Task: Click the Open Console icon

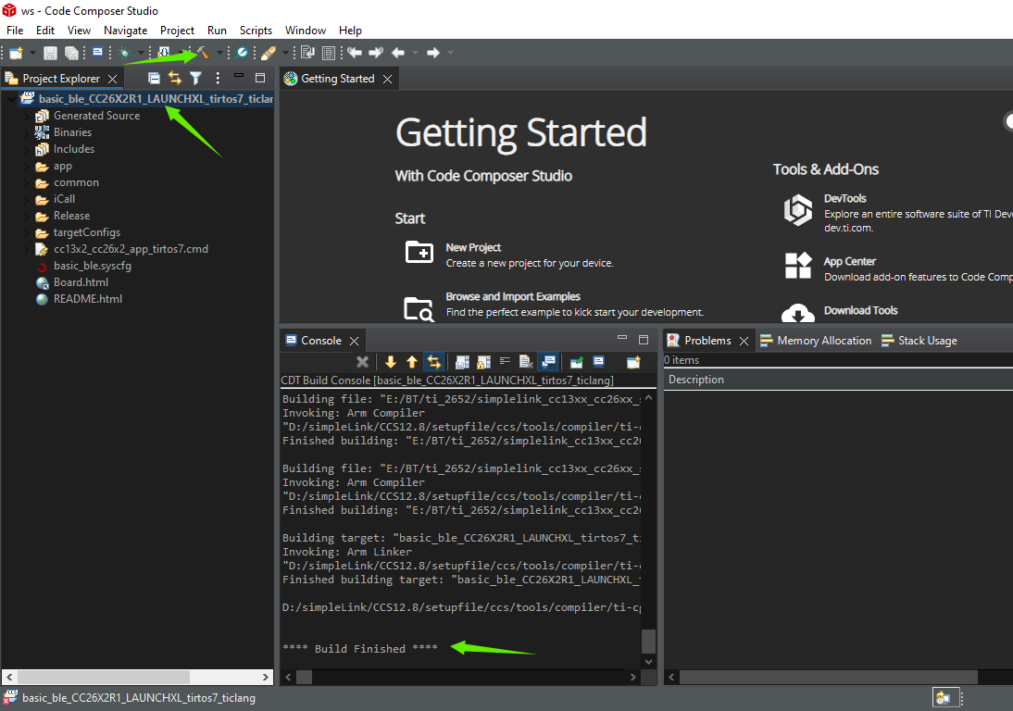Action: 633,362
